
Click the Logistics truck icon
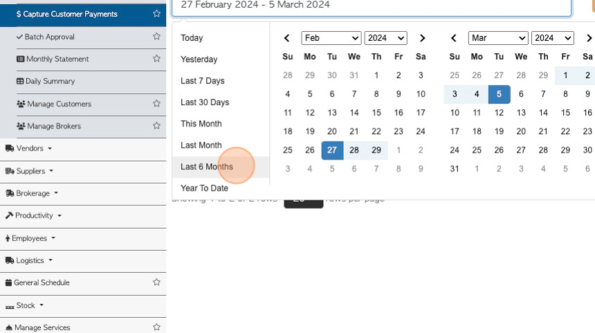point(10,260)
